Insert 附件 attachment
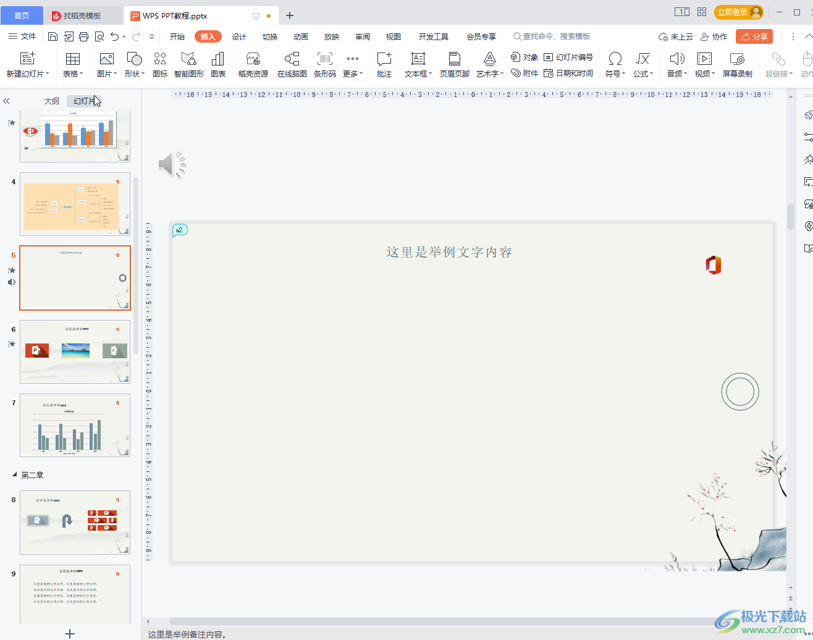The width and height of the screenshot is (813, 640). click(524, 74)
